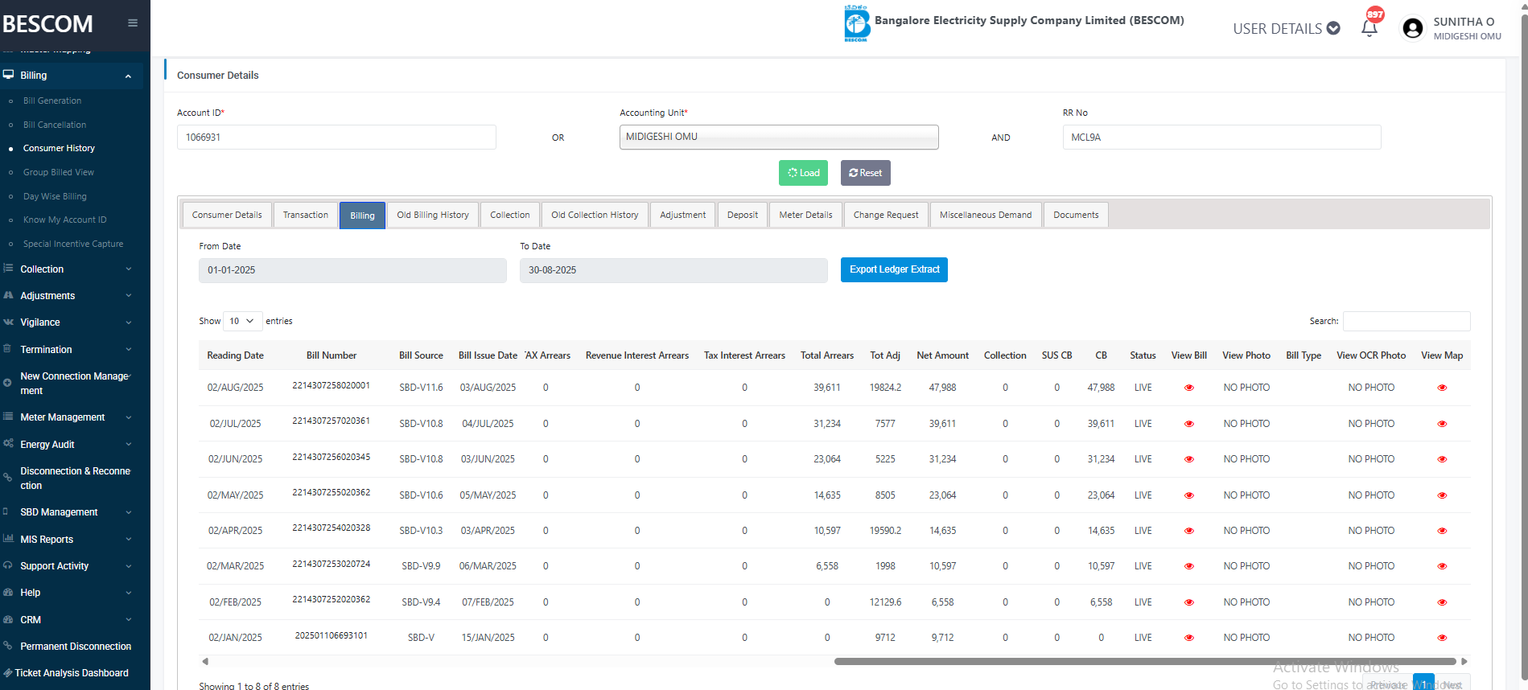The image size is (1528, 690).
Task: Open View Map icon for 02/APR/2025 row
Action: [x=1441, y=531]
